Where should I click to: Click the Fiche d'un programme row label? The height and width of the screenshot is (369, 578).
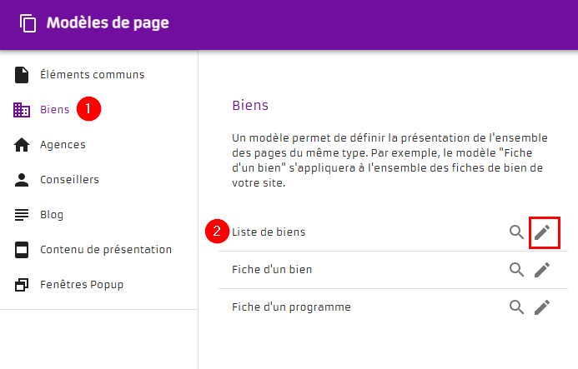tap(290, 307)
